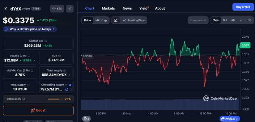Select the All time range
Viewport: 255px width, 122px height.
click(x=233, y=20)
